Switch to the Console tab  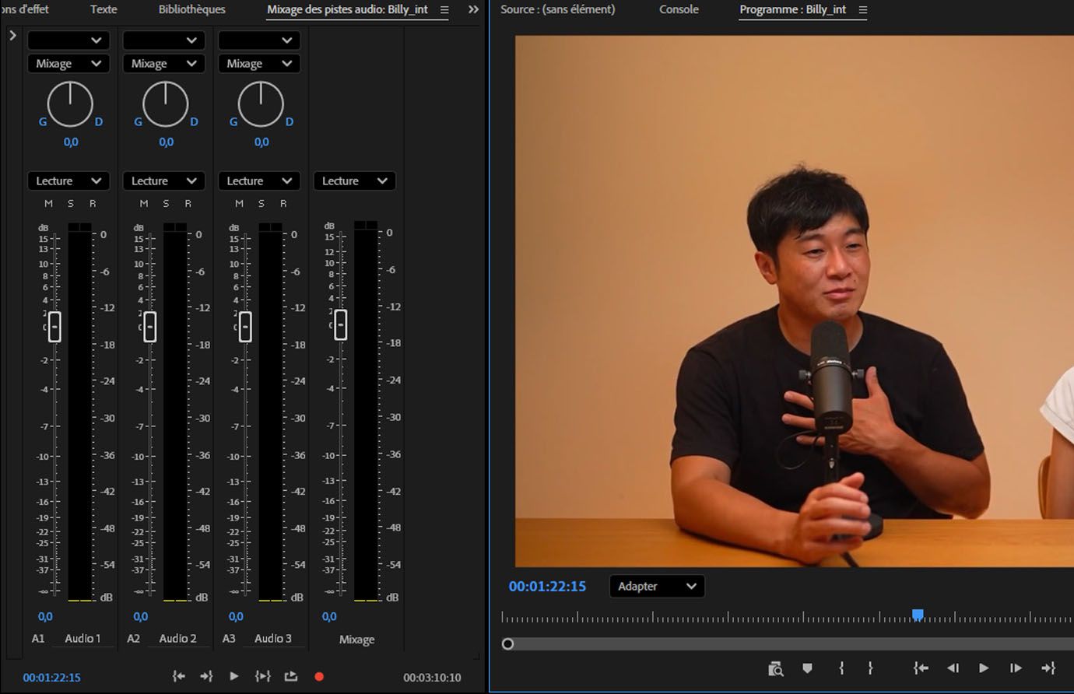(x=678, y=9)
